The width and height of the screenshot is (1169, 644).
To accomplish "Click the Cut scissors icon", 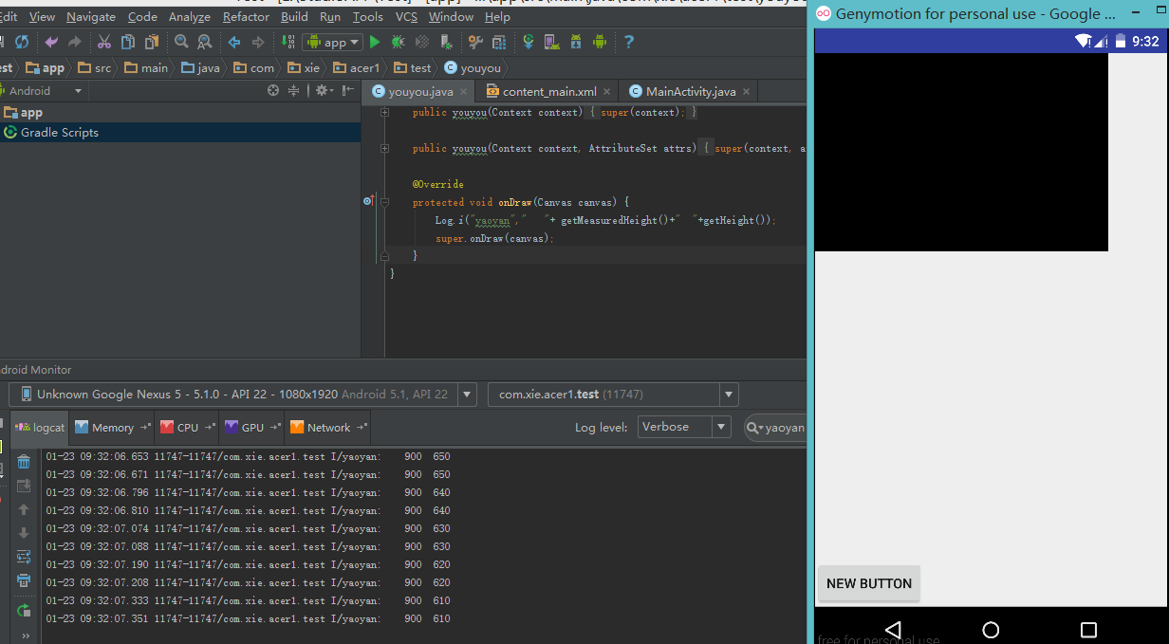I will coord(103,42).
